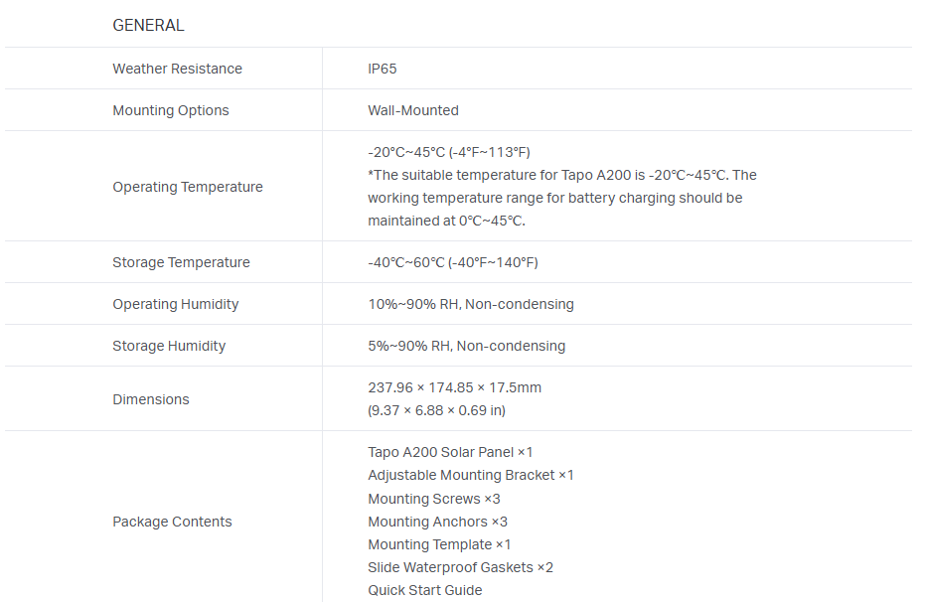
Task: Click the Weather Resistance label
Action: 177,69
